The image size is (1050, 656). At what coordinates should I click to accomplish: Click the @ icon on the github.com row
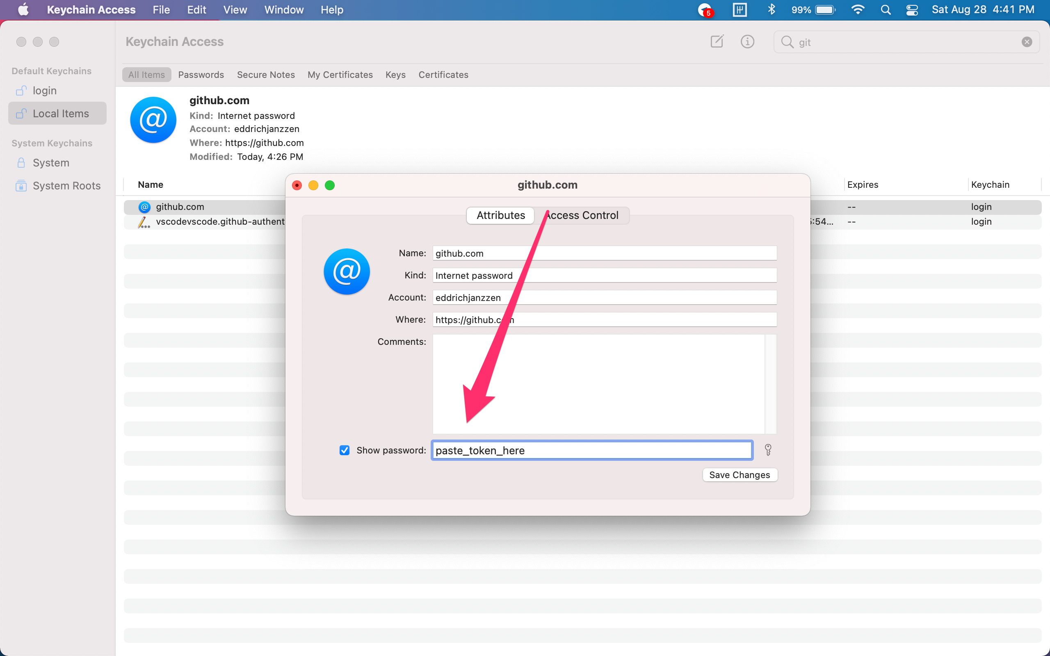[144, 207]
